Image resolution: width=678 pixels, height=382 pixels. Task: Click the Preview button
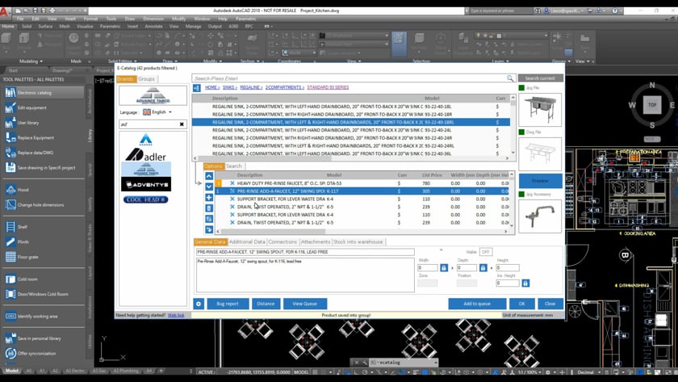(541, 180)
